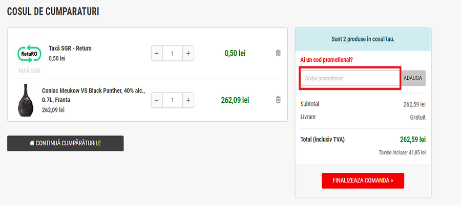
Task: Click the green 262,09 lei line price
Action: (235, 100)
